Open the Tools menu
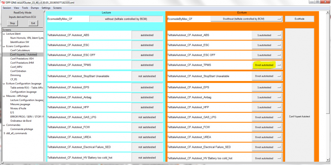This screenshot has width=331, height=165. [x=25, y=8]
